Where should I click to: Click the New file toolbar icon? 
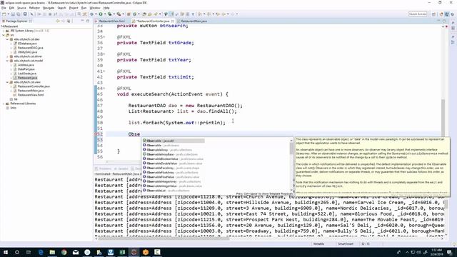point(4,14)
